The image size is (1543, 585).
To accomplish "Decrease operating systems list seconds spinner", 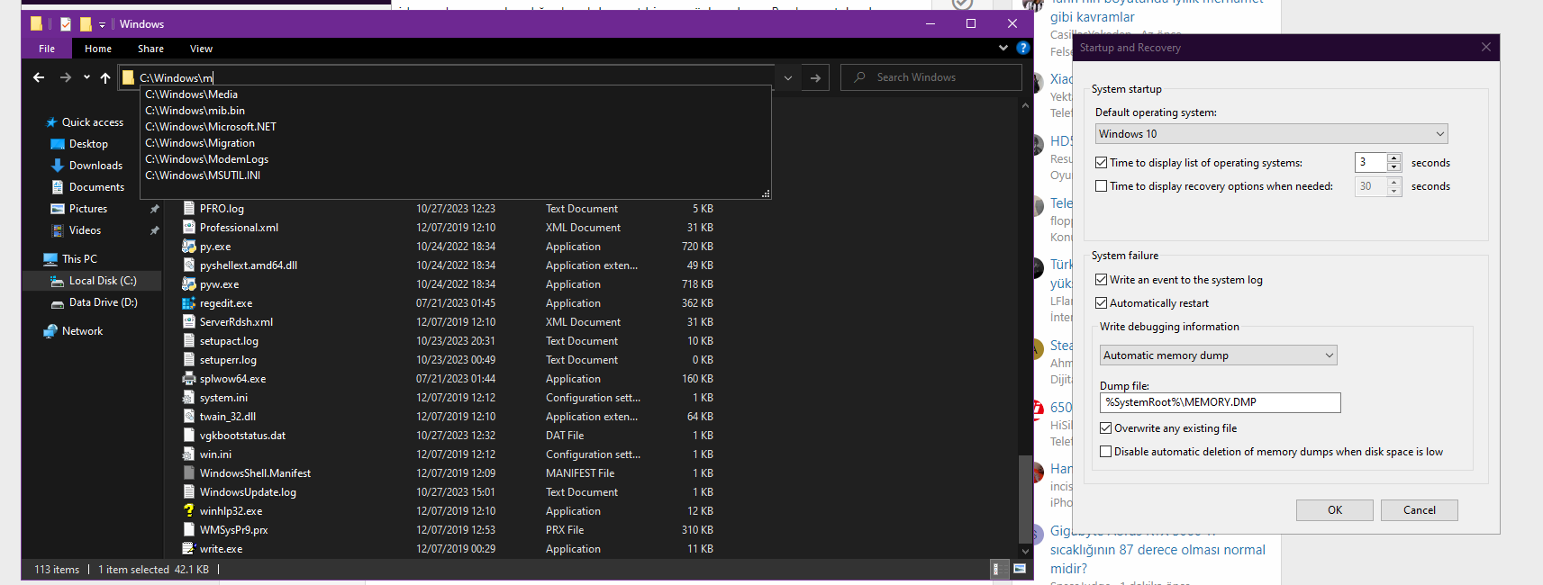I will (1394, 167).
